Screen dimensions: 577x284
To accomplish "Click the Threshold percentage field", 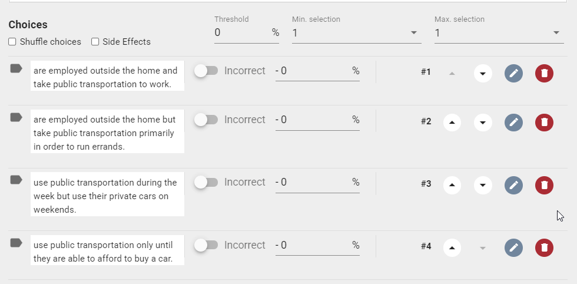I will point(246,33).
